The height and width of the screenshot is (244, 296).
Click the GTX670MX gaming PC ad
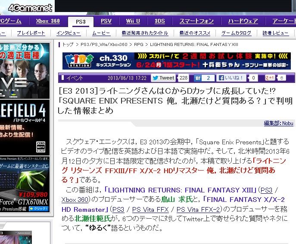[x=25, y=184]
